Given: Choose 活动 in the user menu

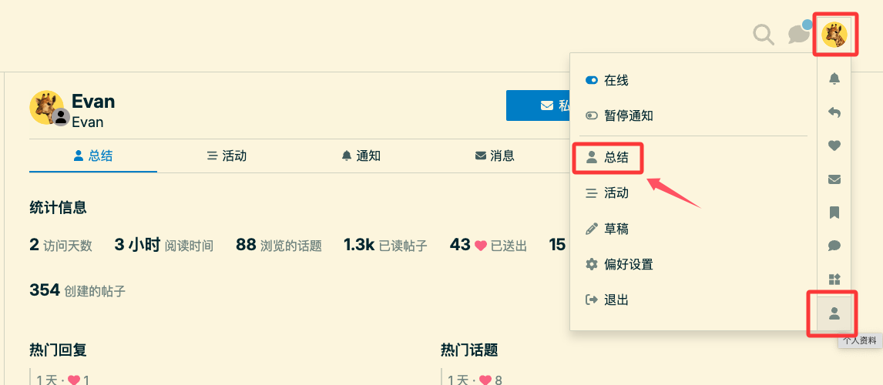Looking at the screenshot, I should pos(608,193).
